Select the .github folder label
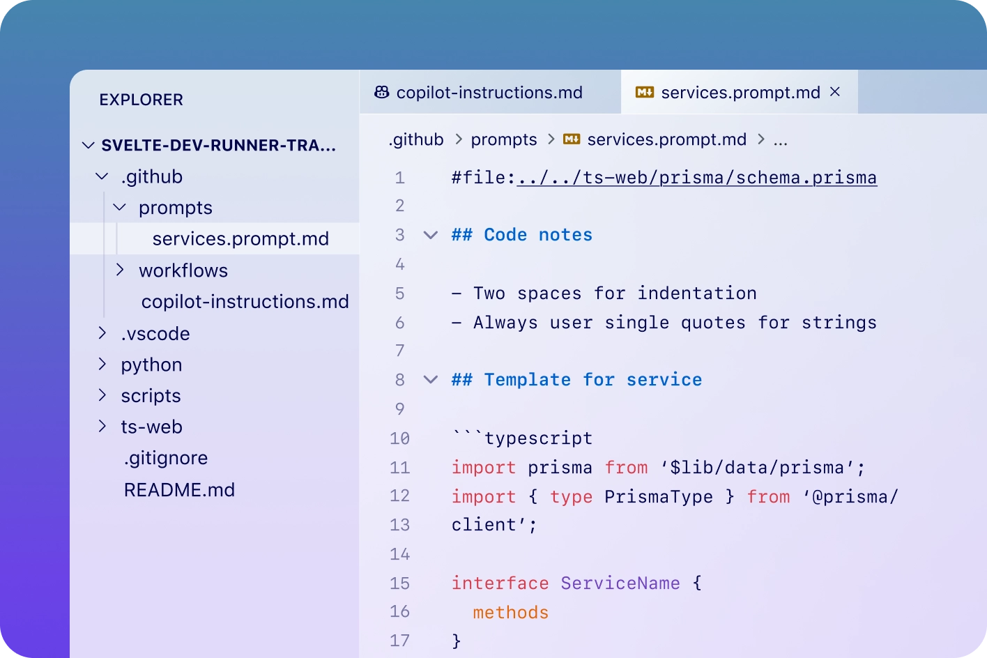This screenshot has width=987, height=658. [x=152, y=176]
